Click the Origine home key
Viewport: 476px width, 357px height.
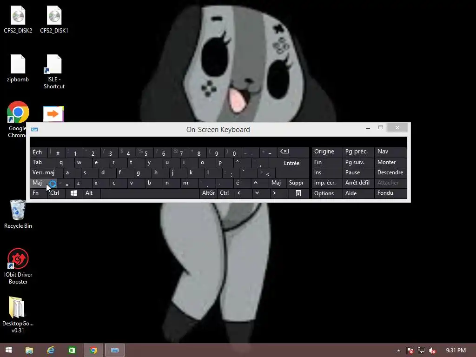(327, 152)
